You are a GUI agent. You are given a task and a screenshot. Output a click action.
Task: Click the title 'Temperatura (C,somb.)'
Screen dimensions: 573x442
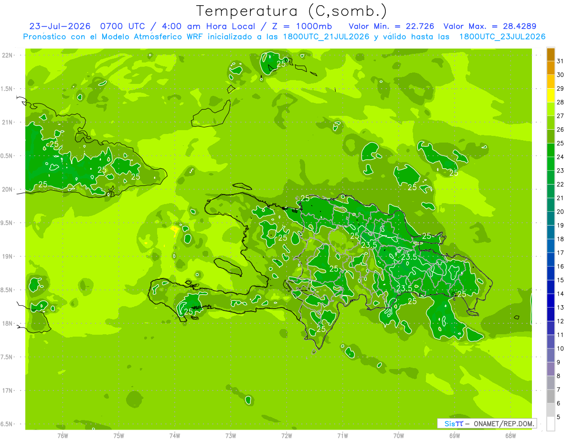pos(292,10)
